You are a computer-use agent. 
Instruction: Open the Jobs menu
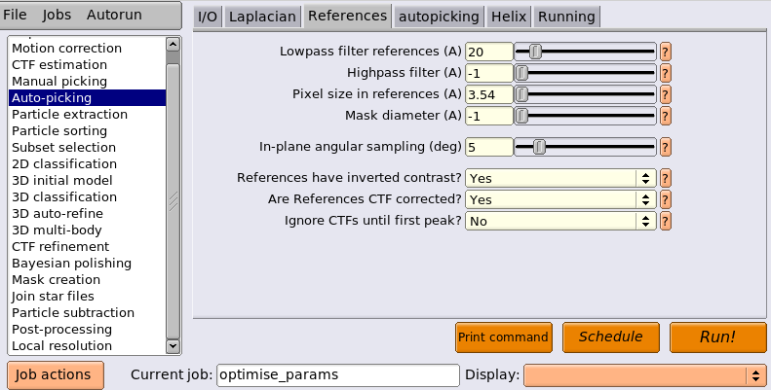click(x=57, y=15)
